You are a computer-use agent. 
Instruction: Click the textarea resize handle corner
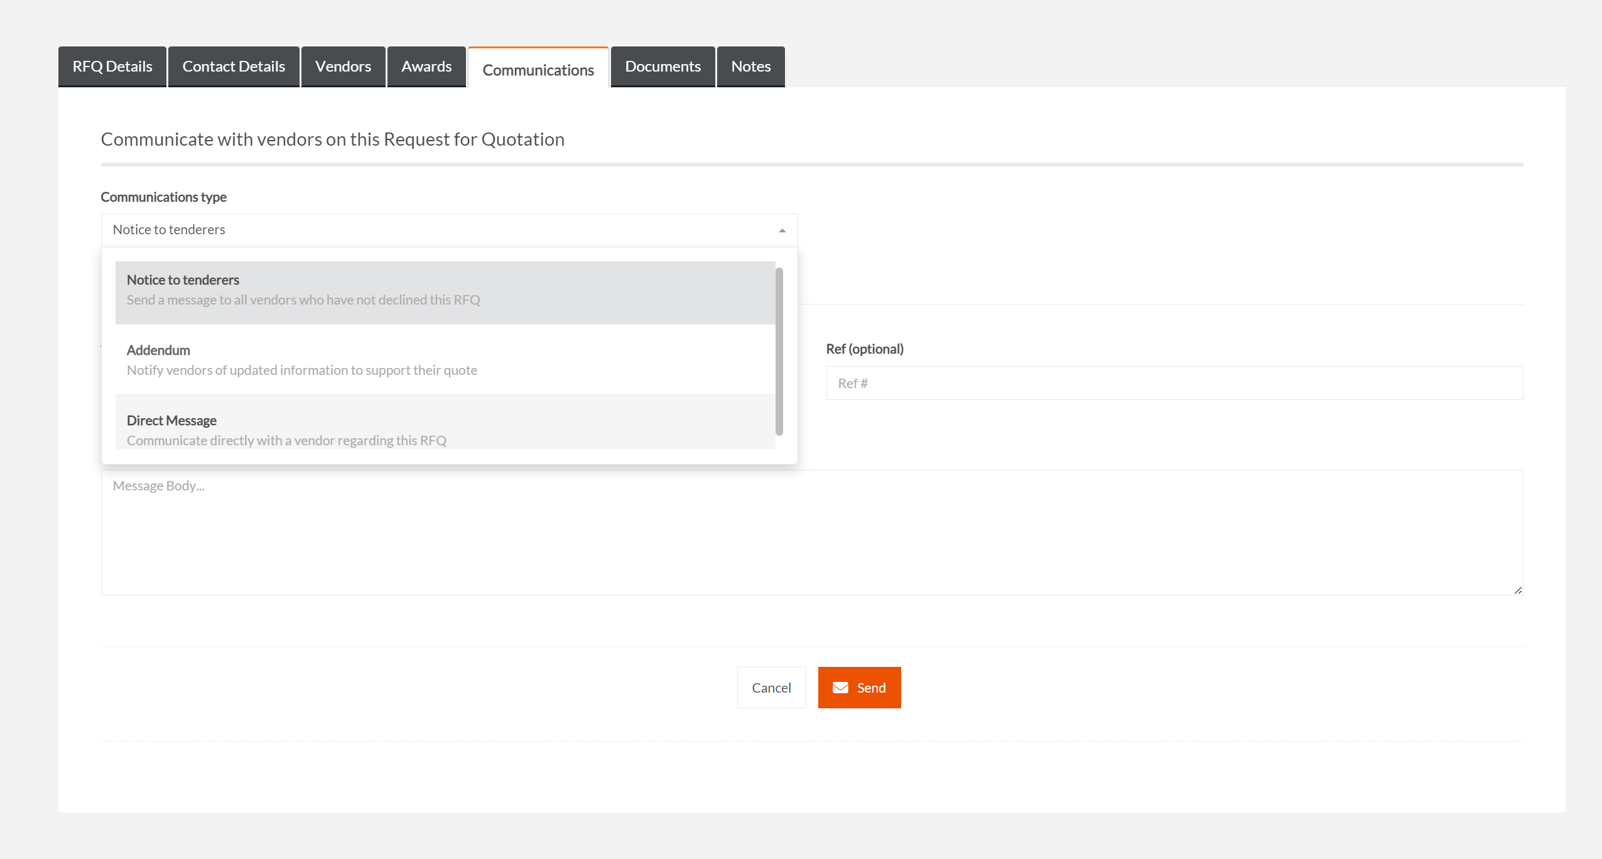coord(1518,590)
